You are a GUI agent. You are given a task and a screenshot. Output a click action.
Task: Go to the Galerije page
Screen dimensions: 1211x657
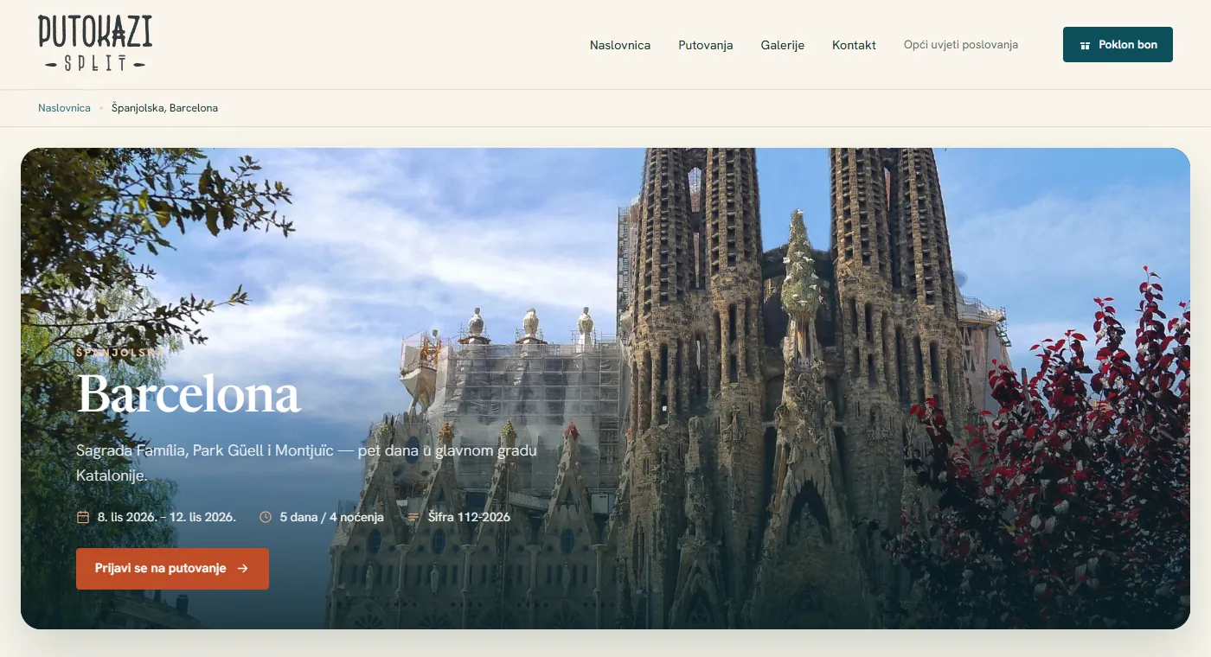coord(783,45)
